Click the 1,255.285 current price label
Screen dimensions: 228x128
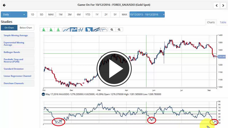pyautogui.click(x=222, y=57)
